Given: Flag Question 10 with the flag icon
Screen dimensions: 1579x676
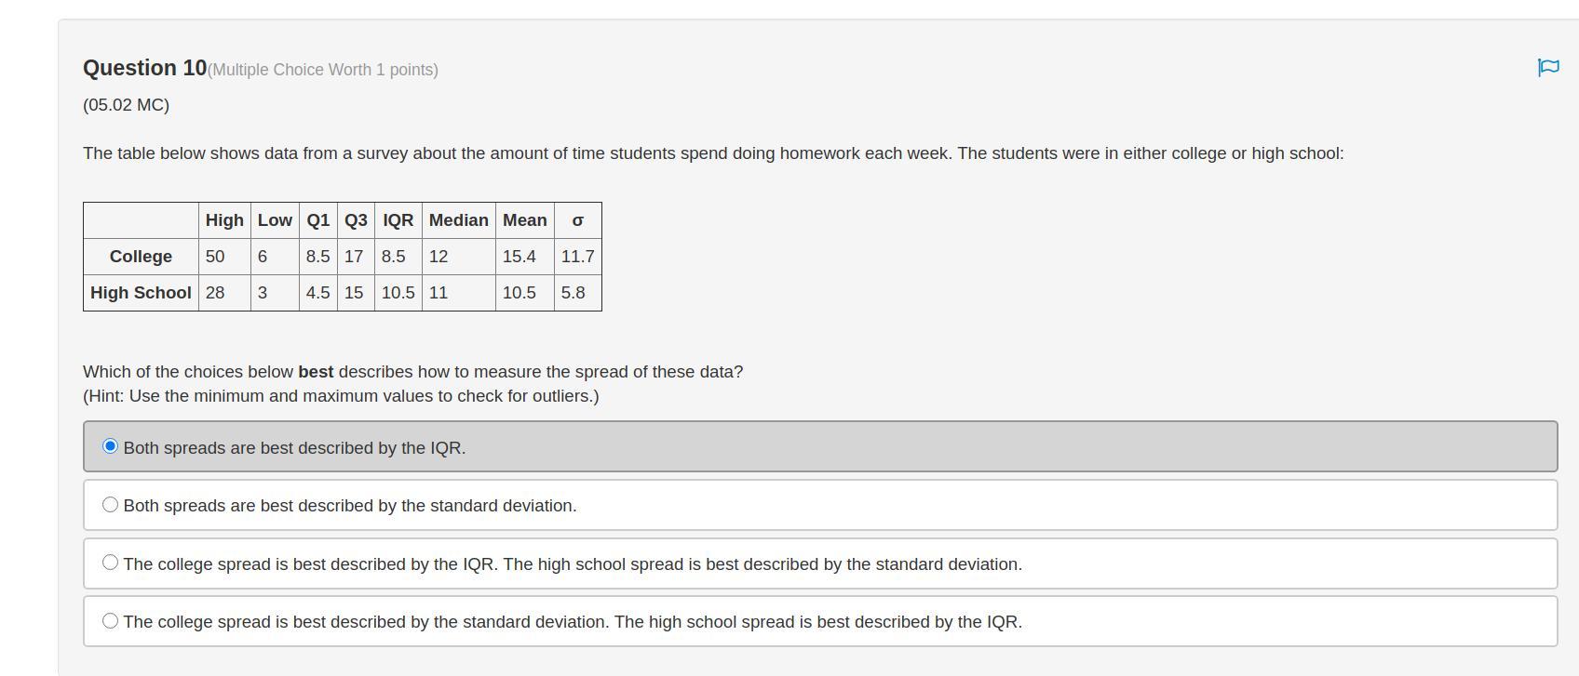Looking at the screenshot, I should coord(1548,67).
